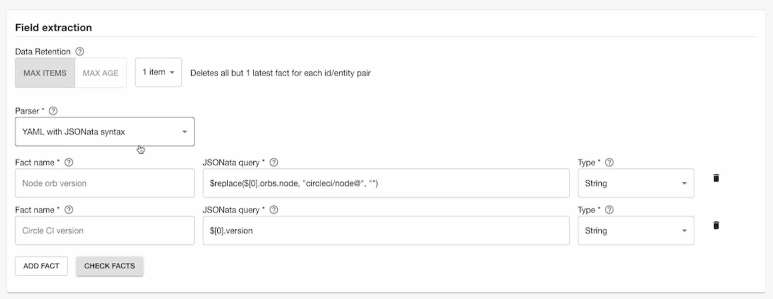This screenshot has width=773, height=299.
Task: Click help icon beside second Fact name
Action: (69, 210)
